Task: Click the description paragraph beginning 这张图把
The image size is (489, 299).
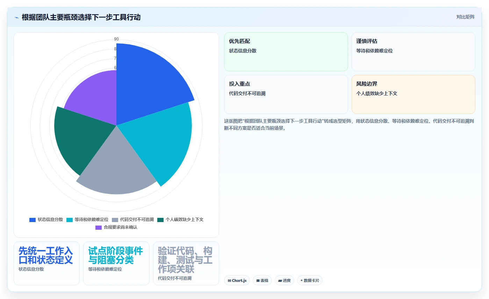Action: pyautogui.click(x=349, y=124)
